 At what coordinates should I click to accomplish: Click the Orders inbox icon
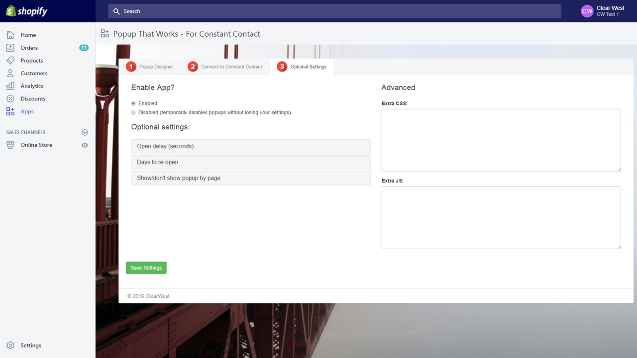10,48
